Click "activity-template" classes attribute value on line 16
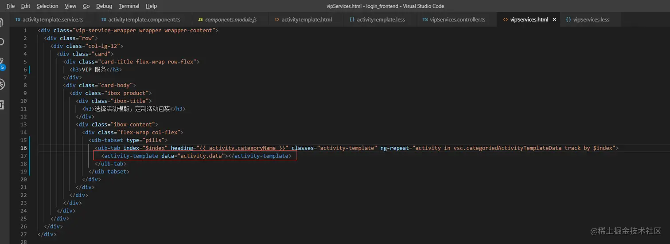 click(x=347, y=148)
